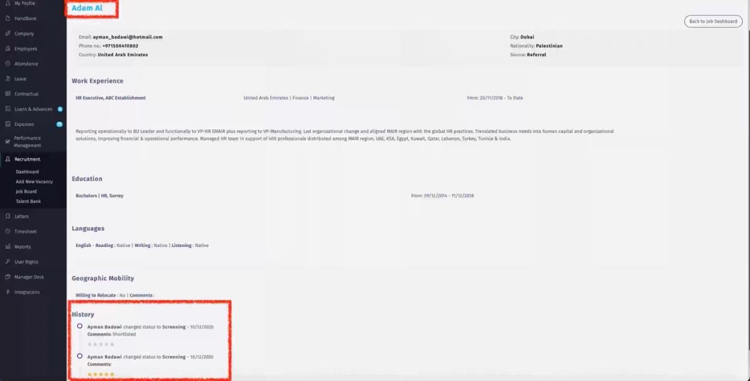Image resolution: width=750 pixels, height=381 pixels.
Task: Collapse the Recruitment menu section
Action: pos(27,159)
